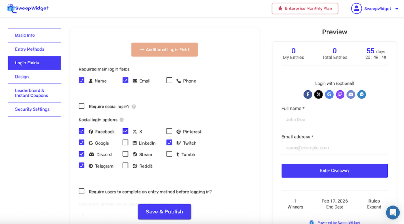Uncheck the Twitch social login option
Screen dimensions: 404x224
click(169, 143)
